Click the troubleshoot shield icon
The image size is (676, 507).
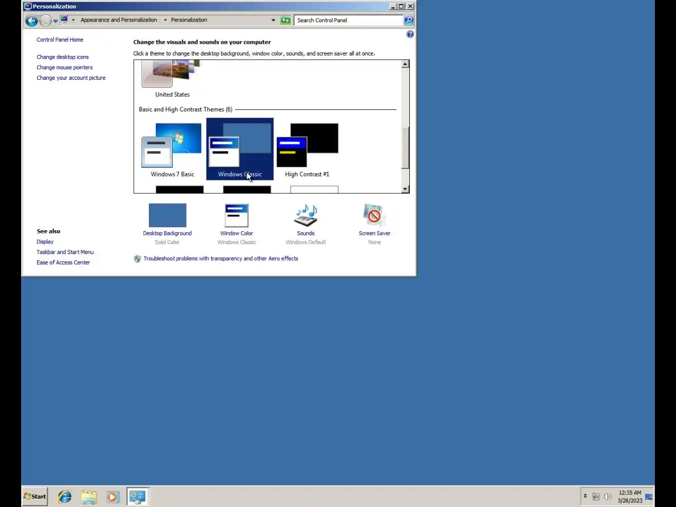(137, 259)
